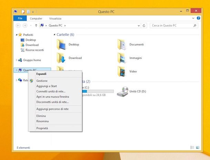Open the Visualizza ribbon tab
This screenshot has height=160, width=210.
[55, 18]
